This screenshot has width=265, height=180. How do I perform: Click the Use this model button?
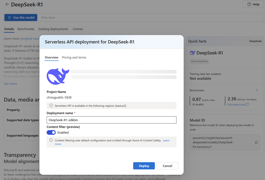21,18
